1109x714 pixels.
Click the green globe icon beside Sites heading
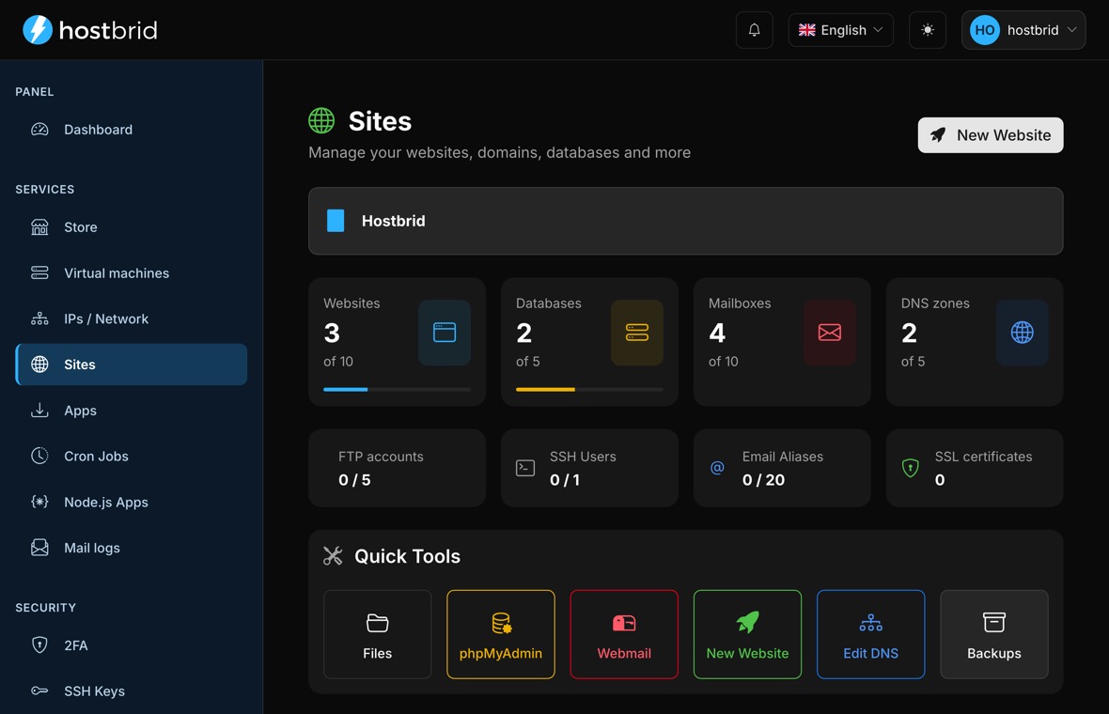pyautogui.click(x=321, y=121)
